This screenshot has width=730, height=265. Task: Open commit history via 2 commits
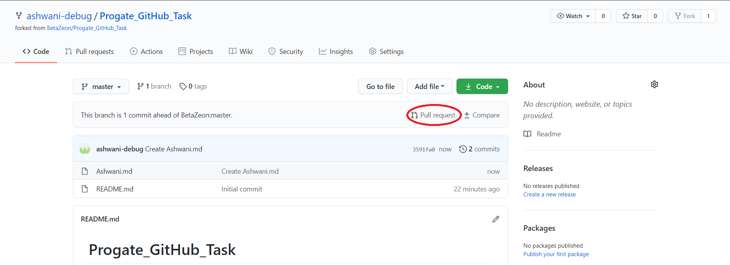pos(479,149)
